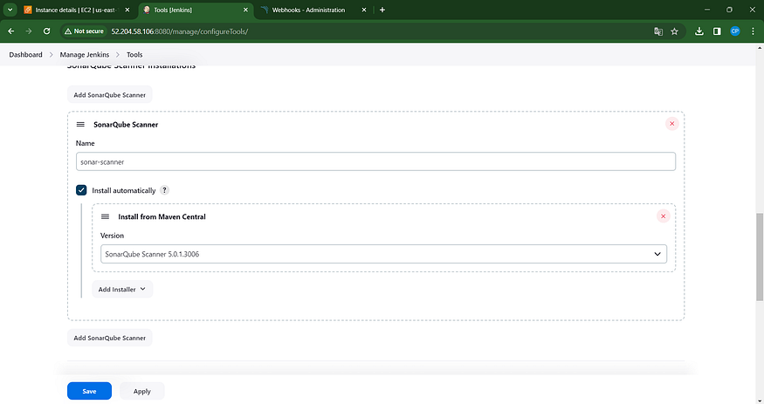Close the Instance details tab
The width and height of the screenshot is (764, 404).
pos(127,10)
